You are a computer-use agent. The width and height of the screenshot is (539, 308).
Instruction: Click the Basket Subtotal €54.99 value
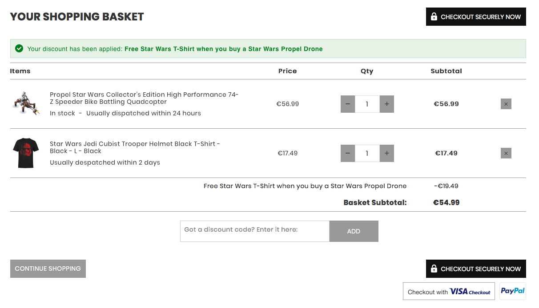[446, 202]
